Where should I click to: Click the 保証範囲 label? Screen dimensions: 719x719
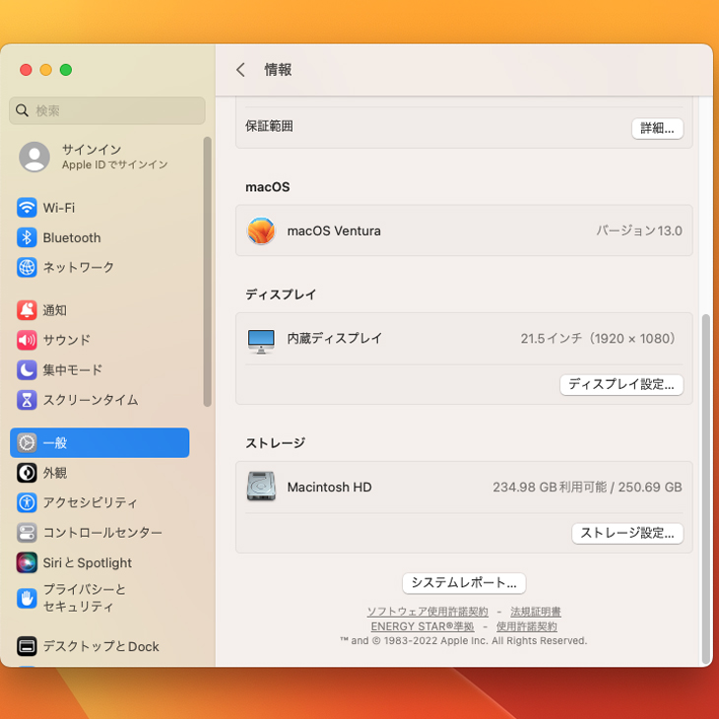click(x=269, y=126)
